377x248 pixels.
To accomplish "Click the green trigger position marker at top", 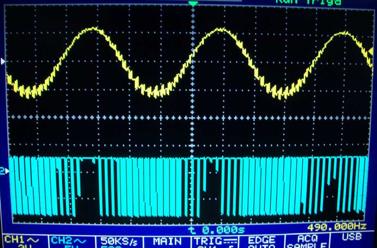I will pos(193,4).
